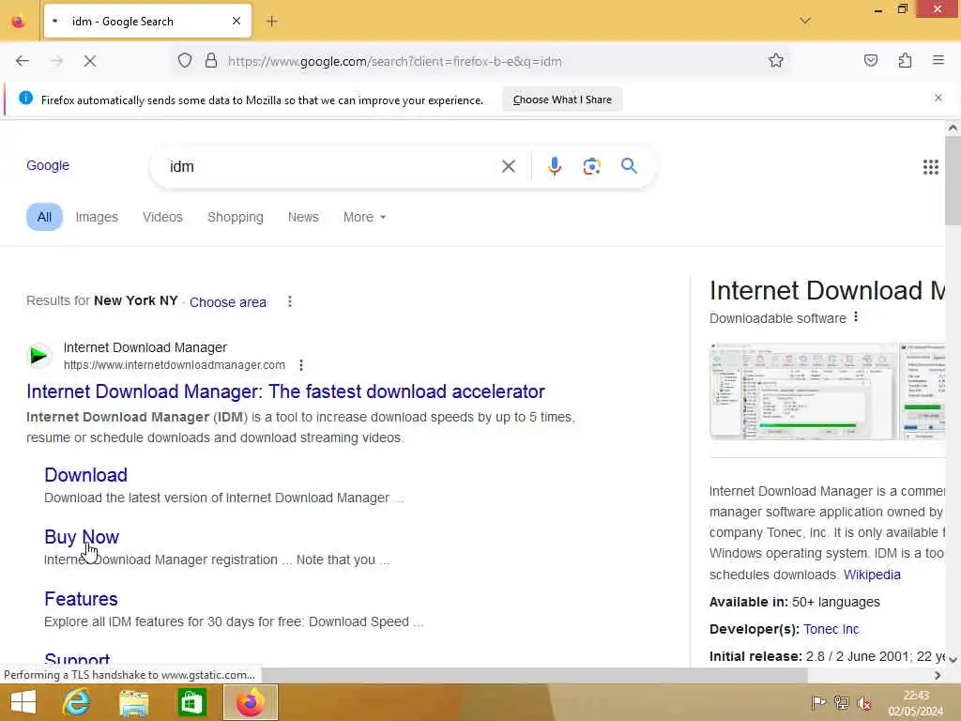Viewport: 961px width, 721px height.
Task: Expand the More search filters dropdown
Action: [x=364, y=217]
